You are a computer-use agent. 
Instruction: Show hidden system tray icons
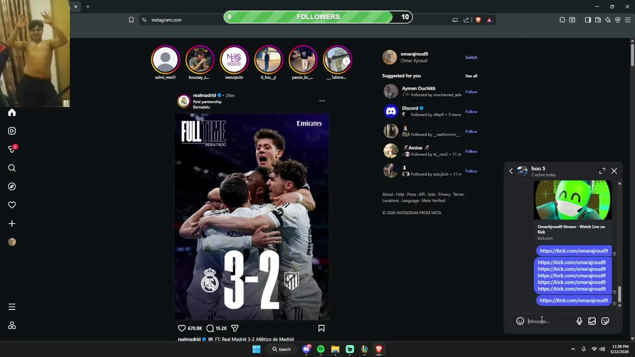[573, 349]
